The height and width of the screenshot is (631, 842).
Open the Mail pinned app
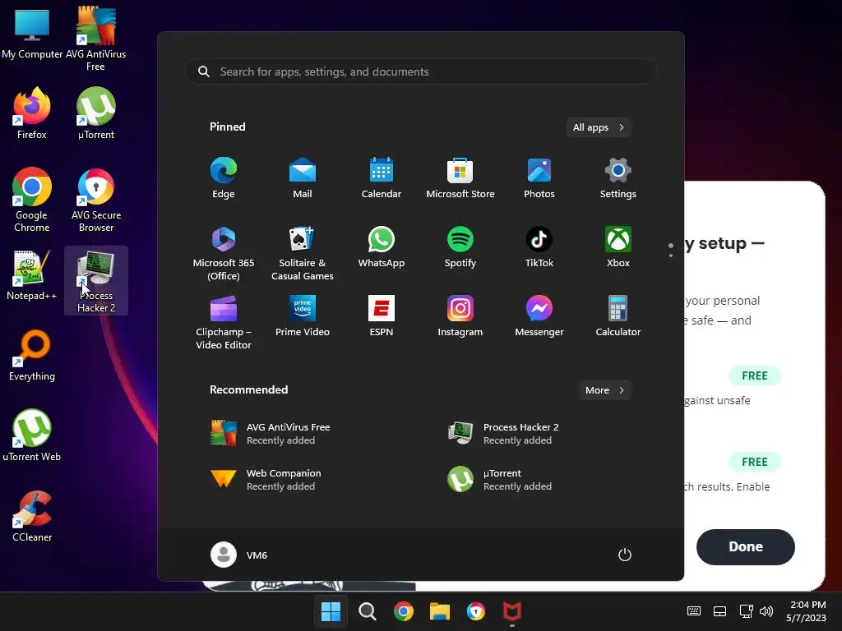pyautogui.click(x=303, y=178)
